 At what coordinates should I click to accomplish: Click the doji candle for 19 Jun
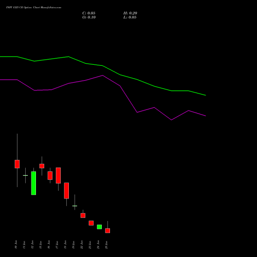[75, 206]
